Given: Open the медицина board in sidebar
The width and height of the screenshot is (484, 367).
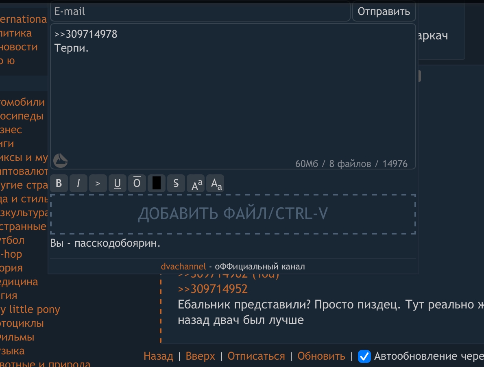Looking at the screenshot, I should [19, 282].
